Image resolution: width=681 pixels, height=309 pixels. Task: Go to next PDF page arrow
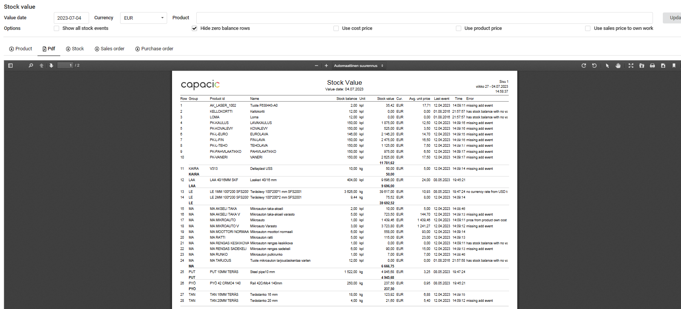[51, 65]
